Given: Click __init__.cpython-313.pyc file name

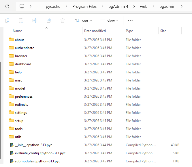Looking at the screenshot, I should [x=33, y=145].
